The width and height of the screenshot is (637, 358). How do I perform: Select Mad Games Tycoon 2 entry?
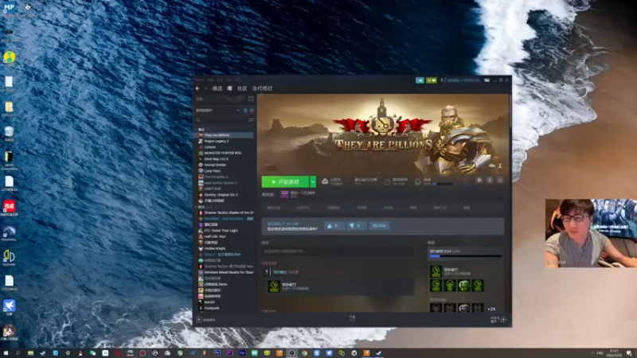pos(225,183)
